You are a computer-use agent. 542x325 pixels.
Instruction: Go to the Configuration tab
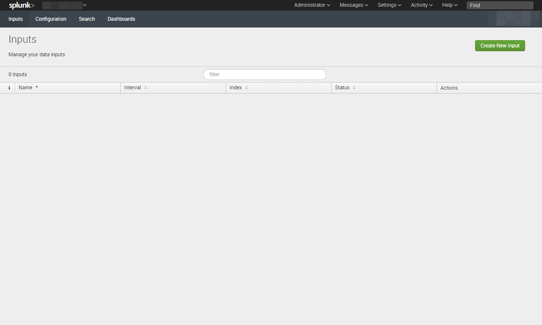[51, 19]
